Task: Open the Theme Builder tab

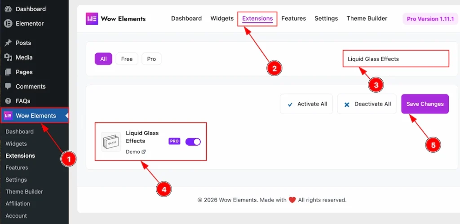Action: coord(367,18)
